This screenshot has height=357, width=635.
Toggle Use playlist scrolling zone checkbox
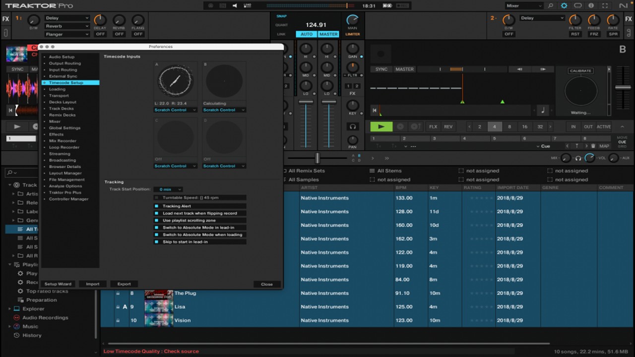point(156,220)
